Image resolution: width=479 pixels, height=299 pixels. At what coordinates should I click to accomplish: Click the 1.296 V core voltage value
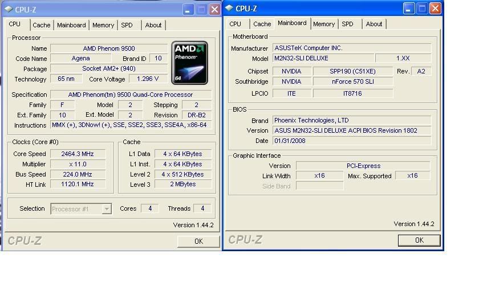148,79
